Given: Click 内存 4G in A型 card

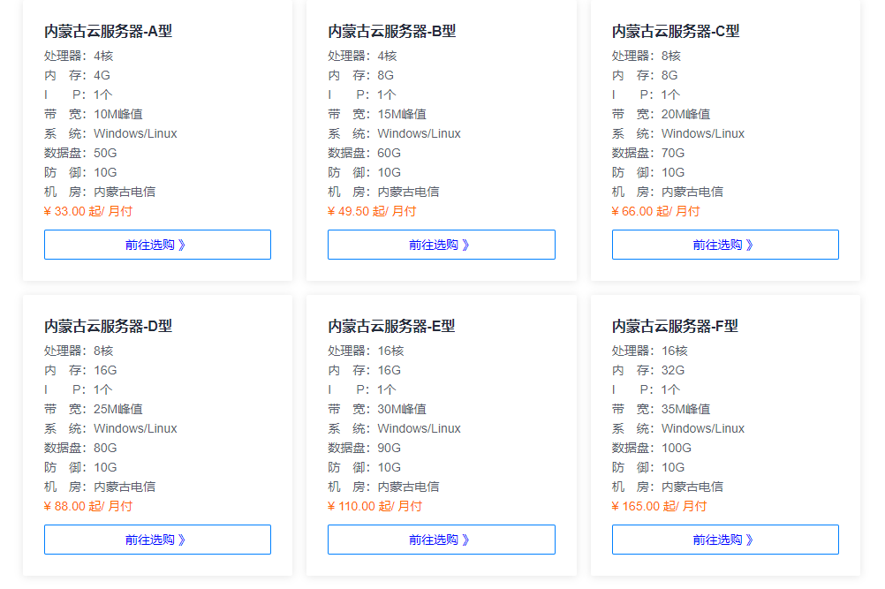Looking at the screenshot, I should click(x=102, y=75).
